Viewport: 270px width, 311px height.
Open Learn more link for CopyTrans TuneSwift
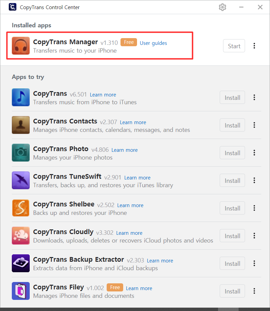[137, 178]
